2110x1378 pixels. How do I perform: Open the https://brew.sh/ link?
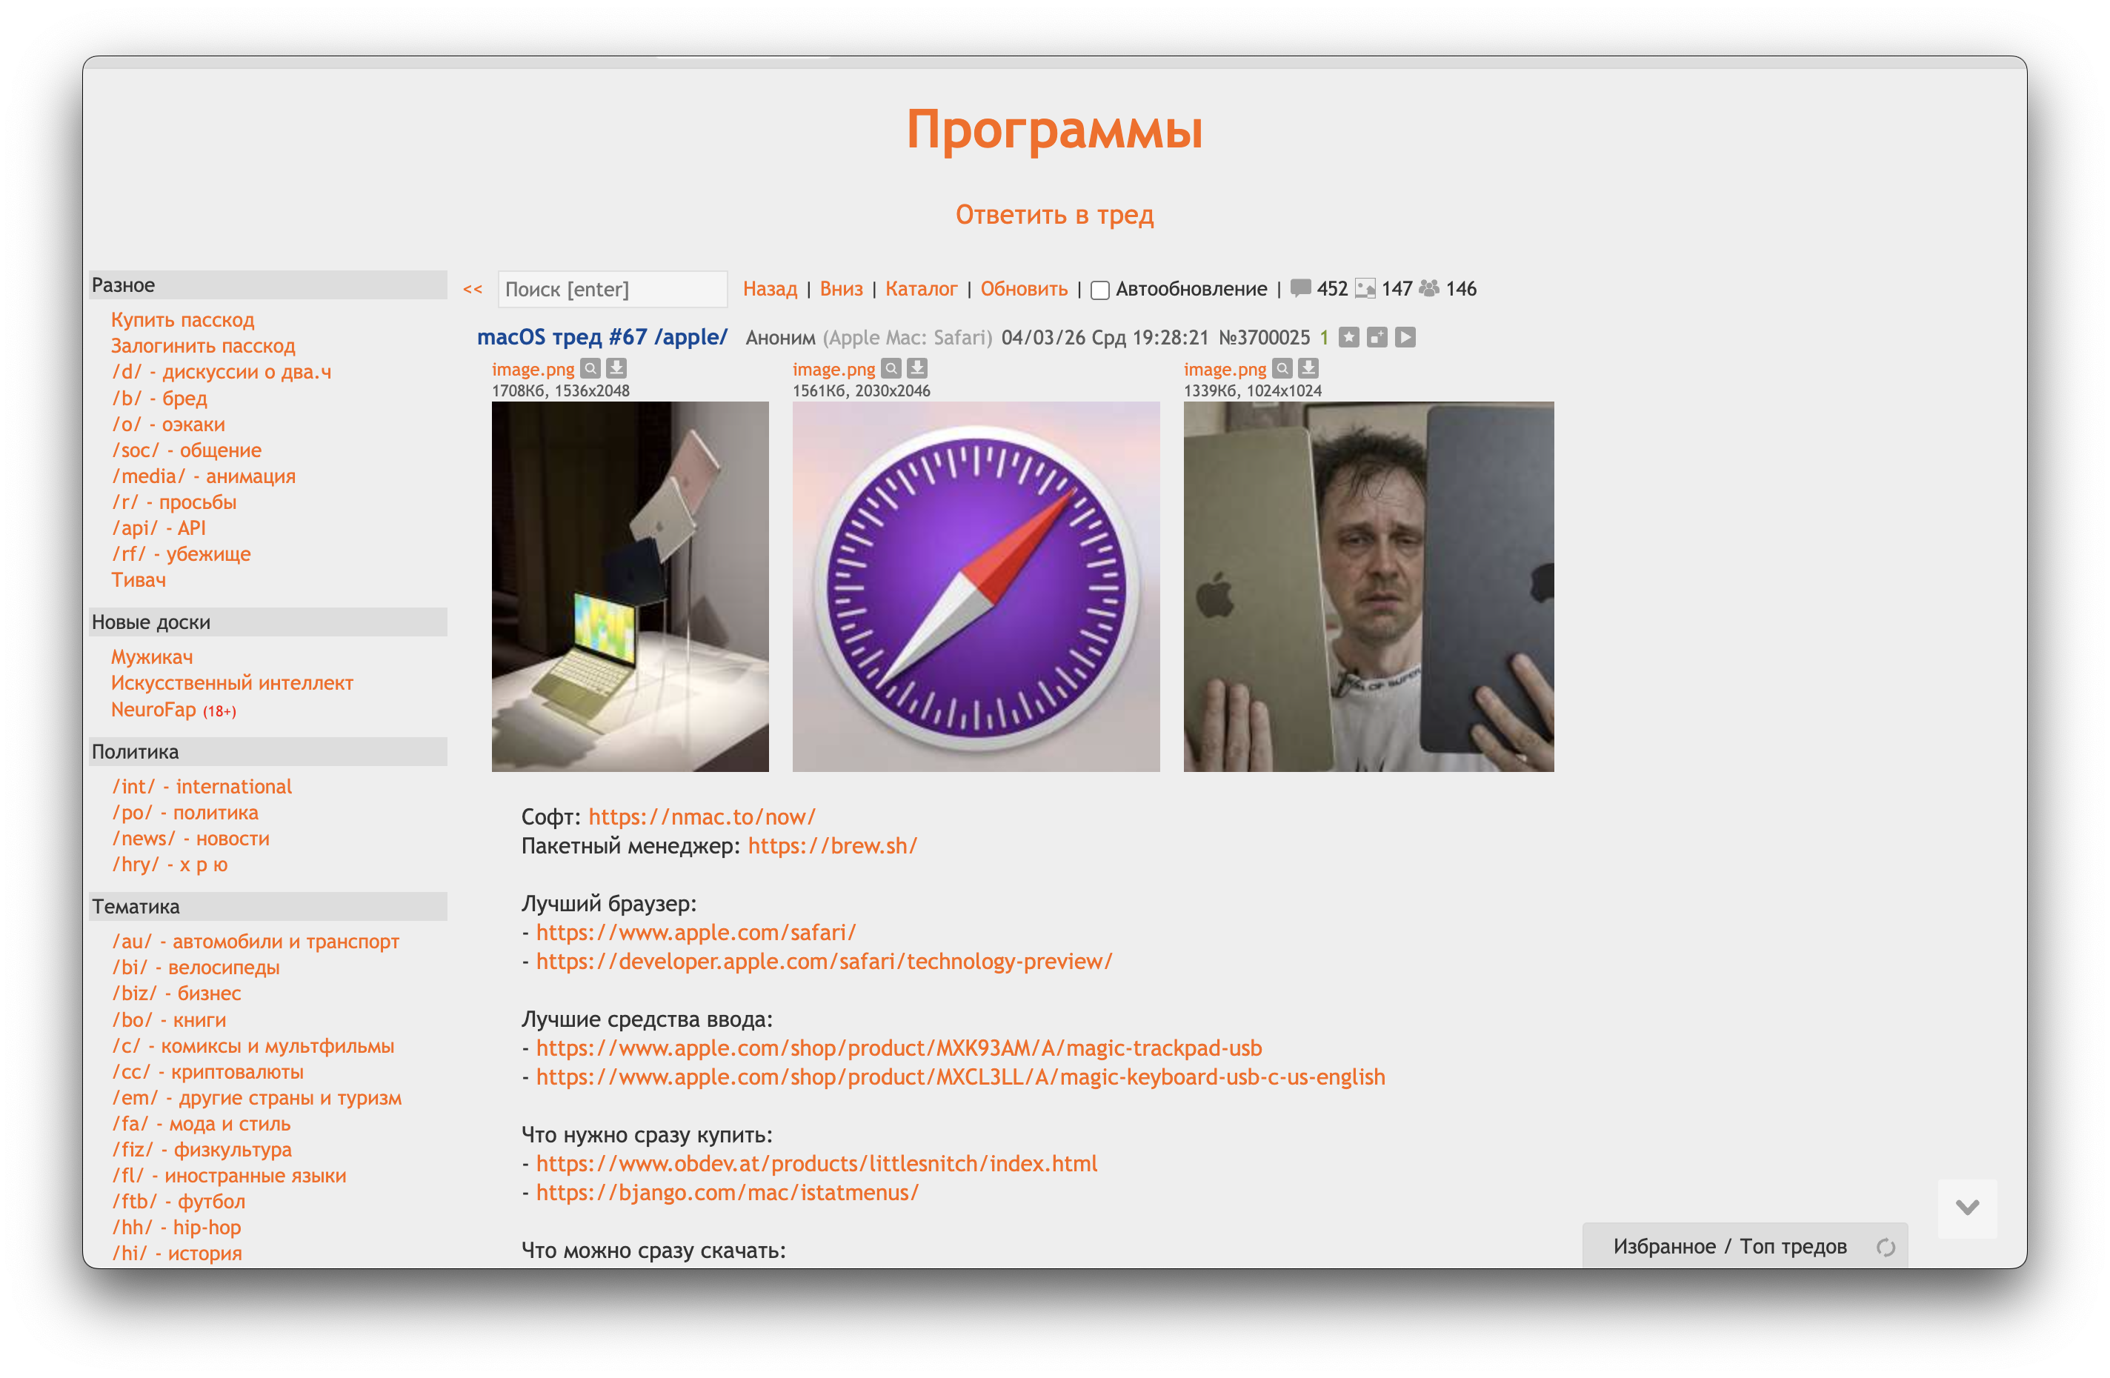click(x=833, y=846)
